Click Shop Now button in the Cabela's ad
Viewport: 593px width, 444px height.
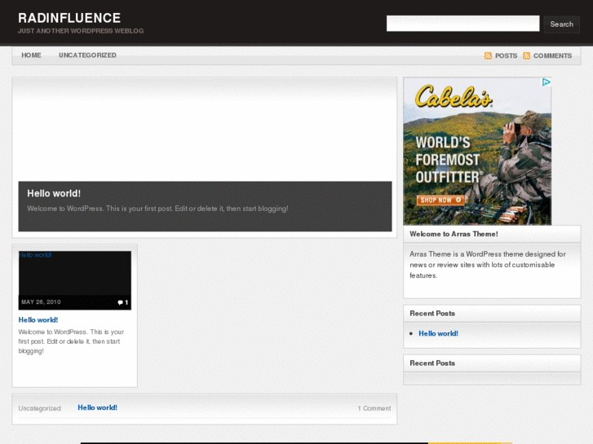(x=440, y=200)
